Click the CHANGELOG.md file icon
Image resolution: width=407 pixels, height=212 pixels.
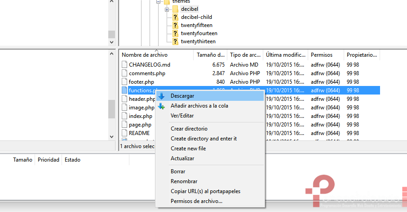pyautogui.click(x=124, y=64)
